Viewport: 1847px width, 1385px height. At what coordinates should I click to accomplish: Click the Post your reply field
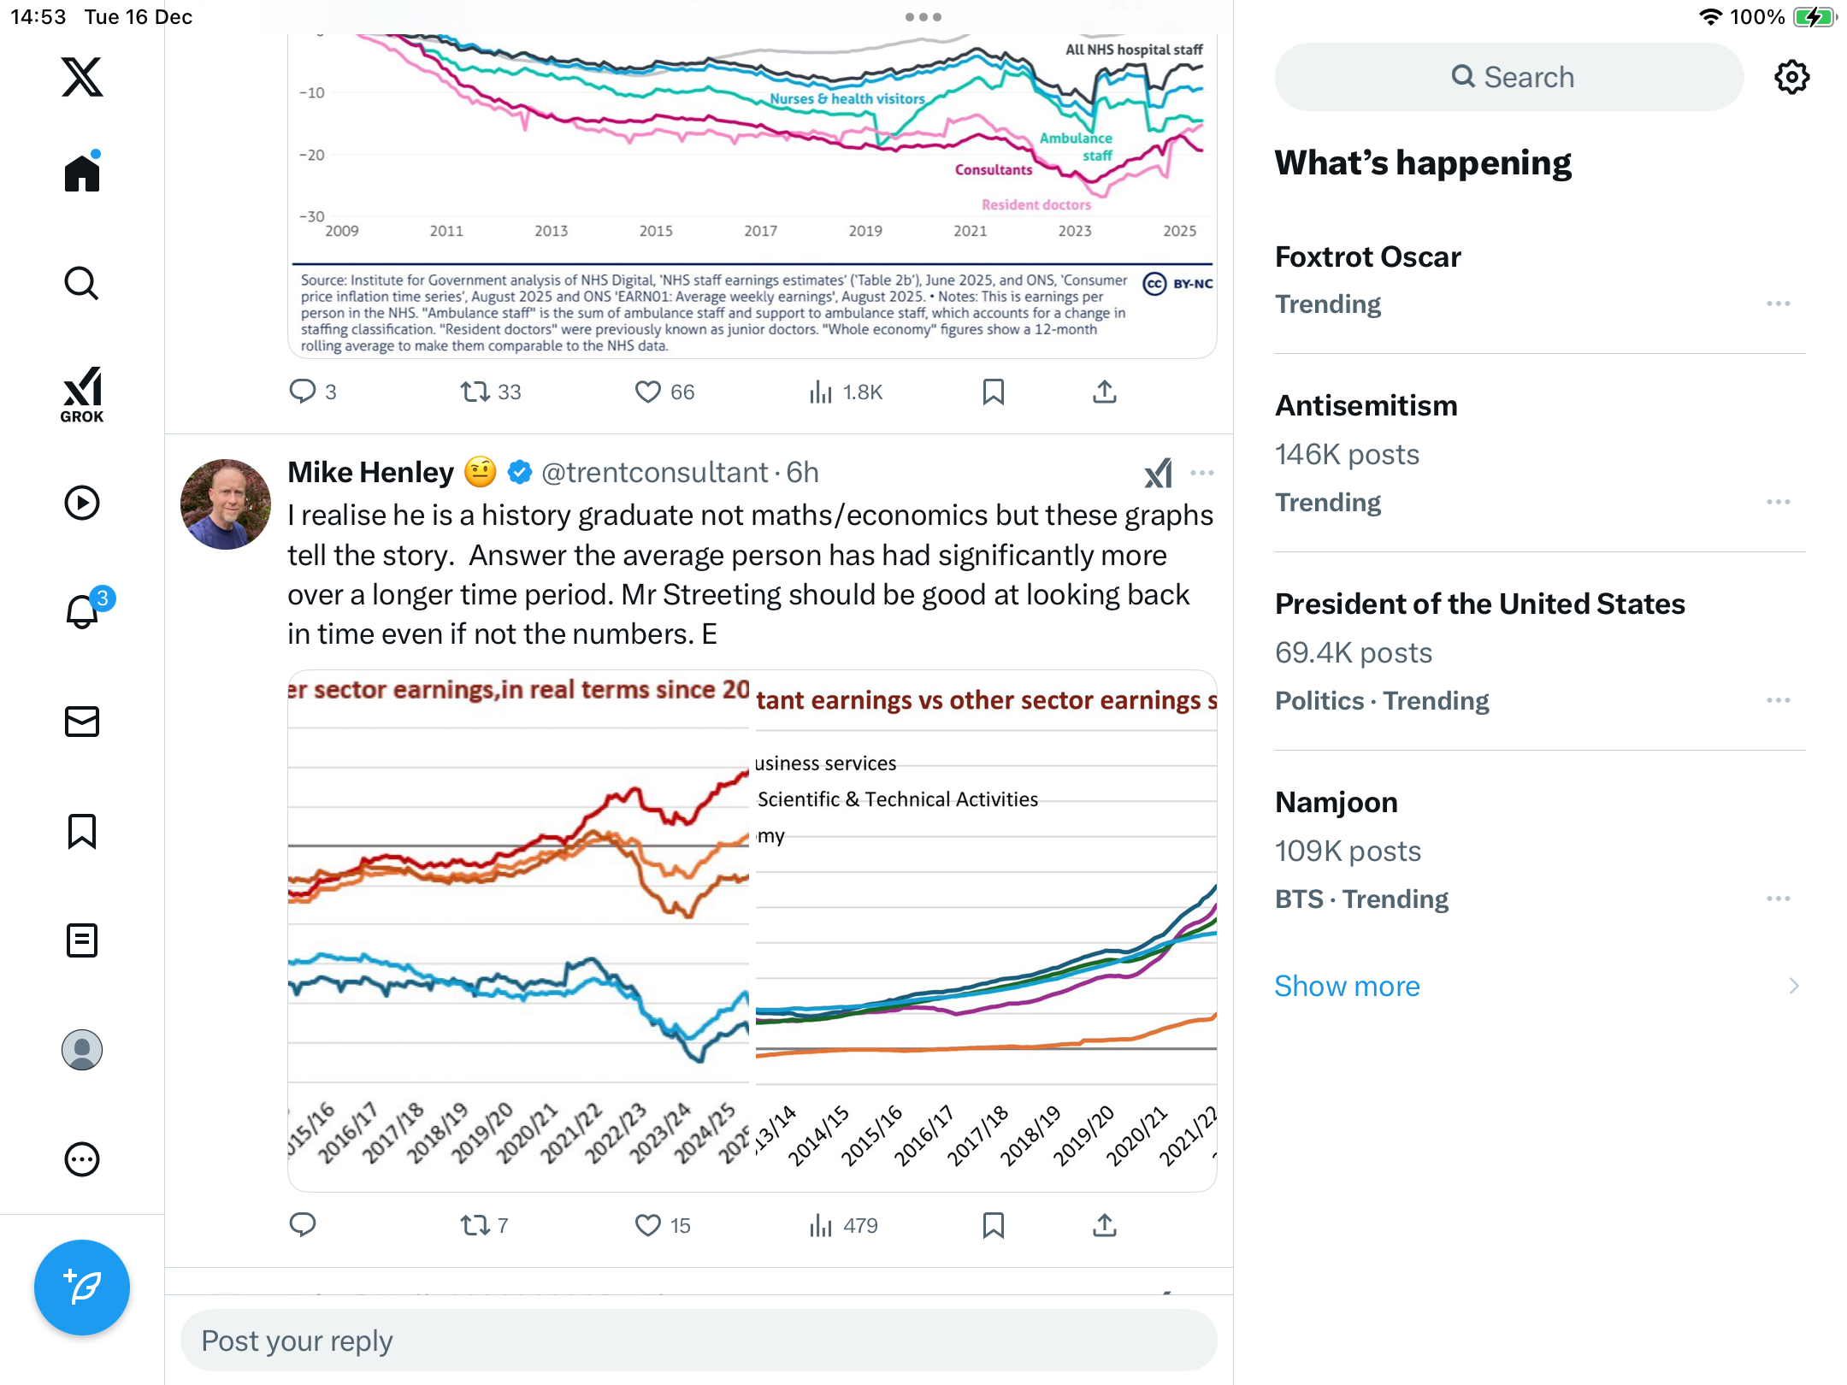coord(698,1341)
